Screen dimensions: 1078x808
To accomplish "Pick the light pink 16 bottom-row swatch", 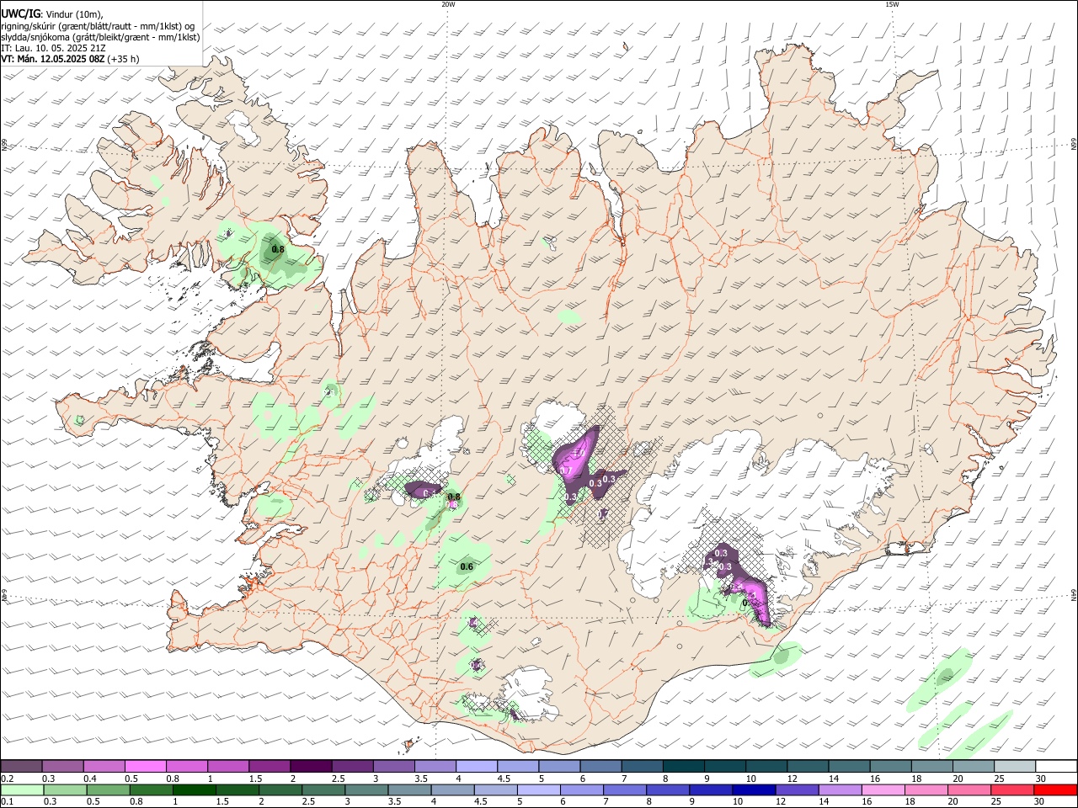I will pos(882,790).
